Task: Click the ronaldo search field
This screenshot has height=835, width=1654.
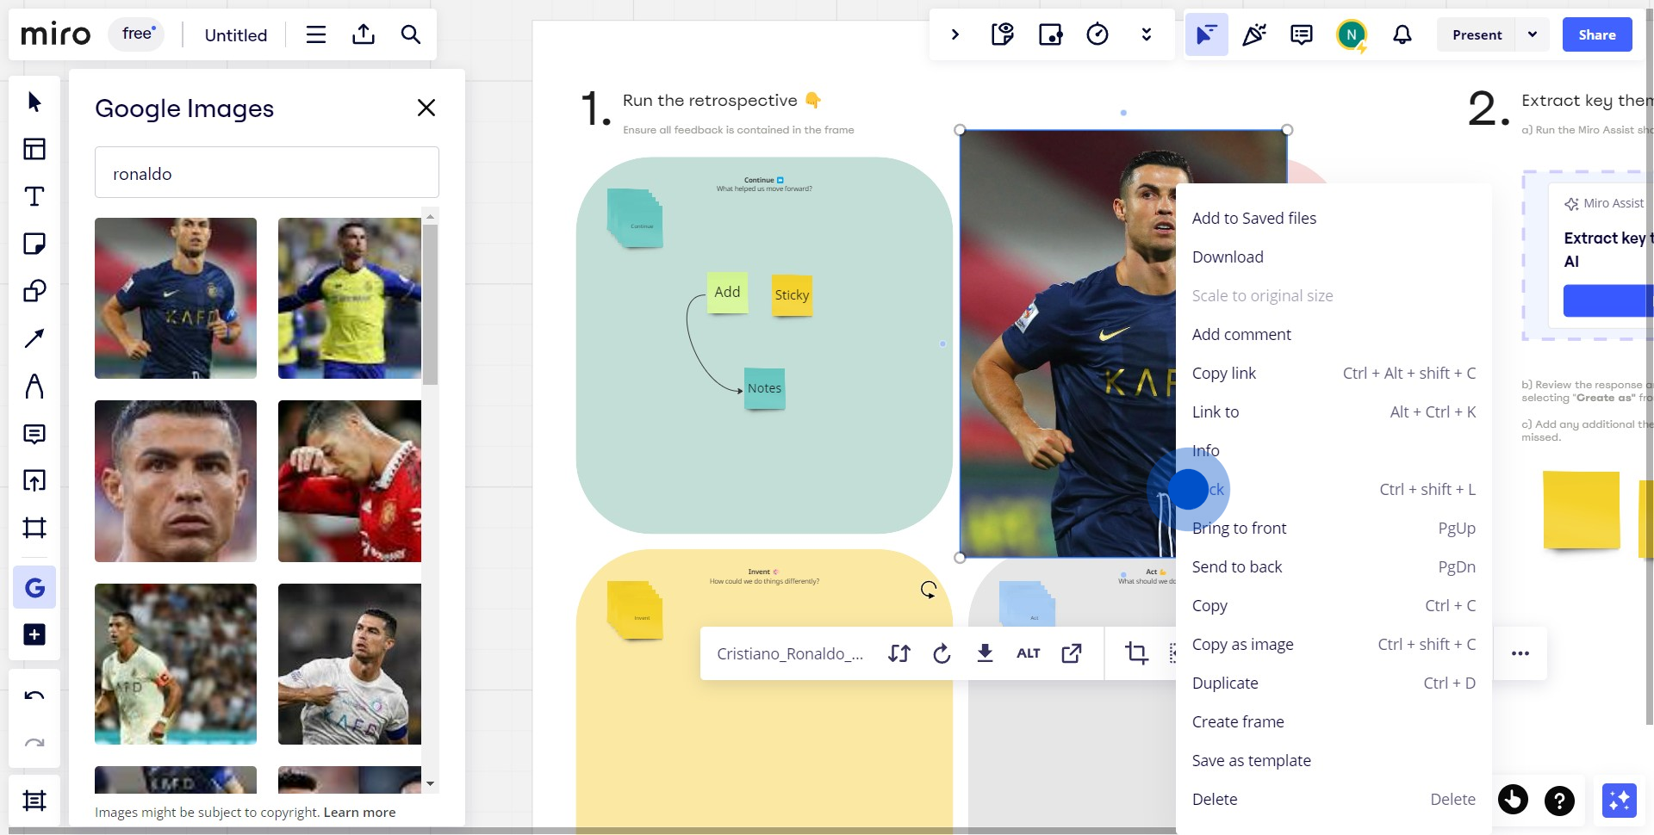Action: [267, 172]
